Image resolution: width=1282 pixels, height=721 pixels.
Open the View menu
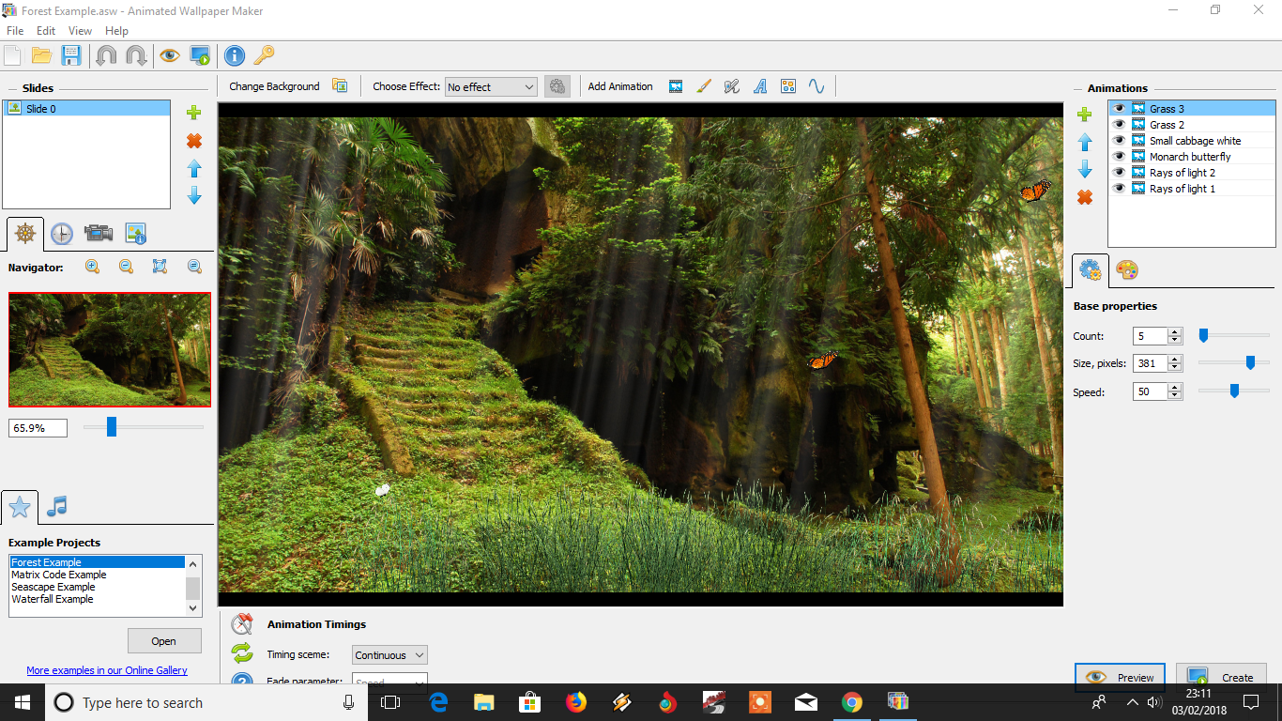[80, 30]
